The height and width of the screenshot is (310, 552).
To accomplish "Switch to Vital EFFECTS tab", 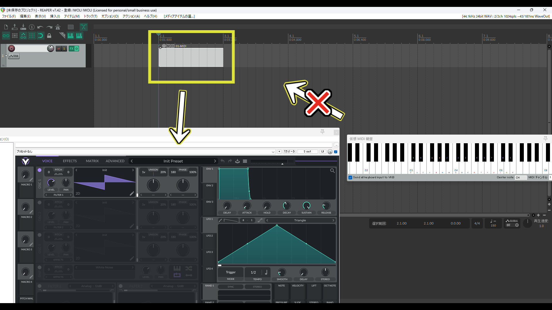I will pos(70,161).
